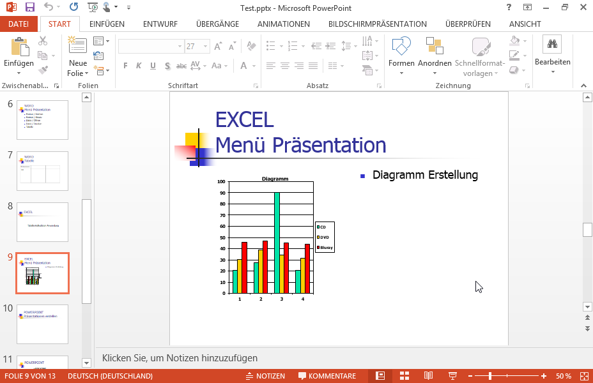Convert text to SmartArt icon
Image resolution: width=593 pixels, height=383 pixels.
(367, 70)
